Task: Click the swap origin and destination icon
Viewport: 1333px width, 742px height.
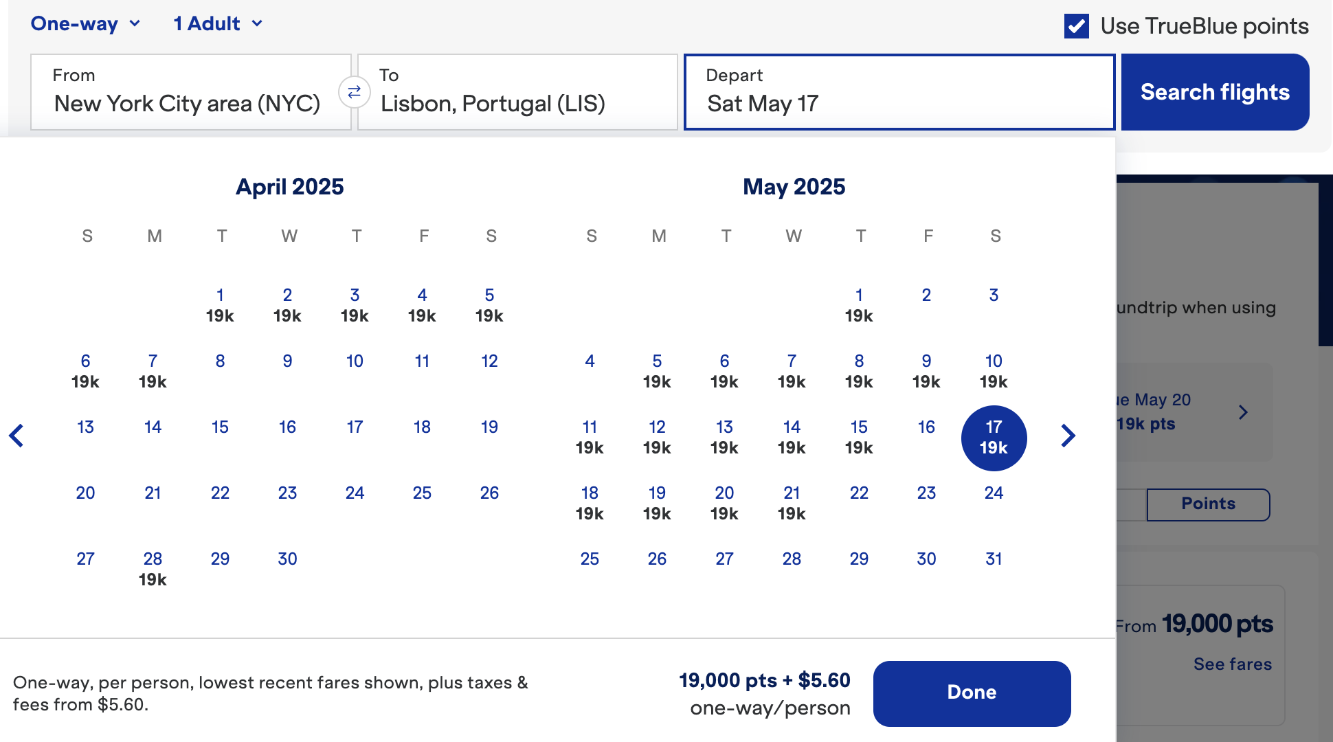Action: click(x=354, y=92)
